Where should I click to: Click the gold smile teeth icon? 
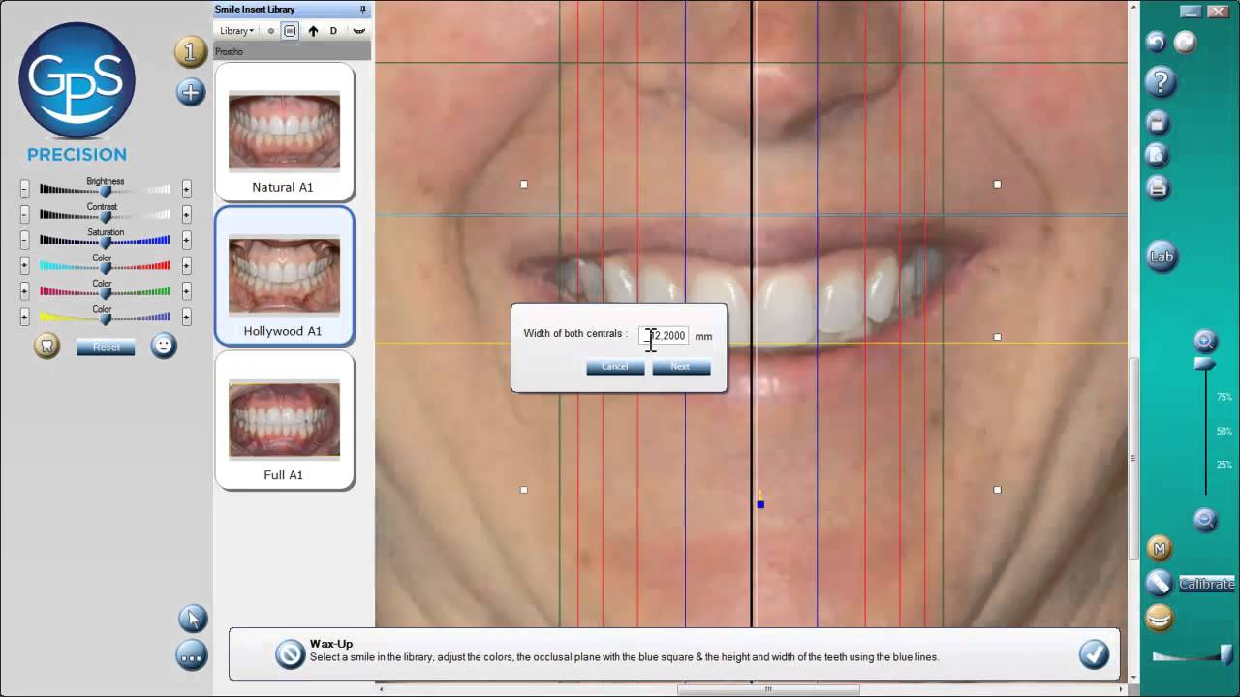[x=1160, y=617]
